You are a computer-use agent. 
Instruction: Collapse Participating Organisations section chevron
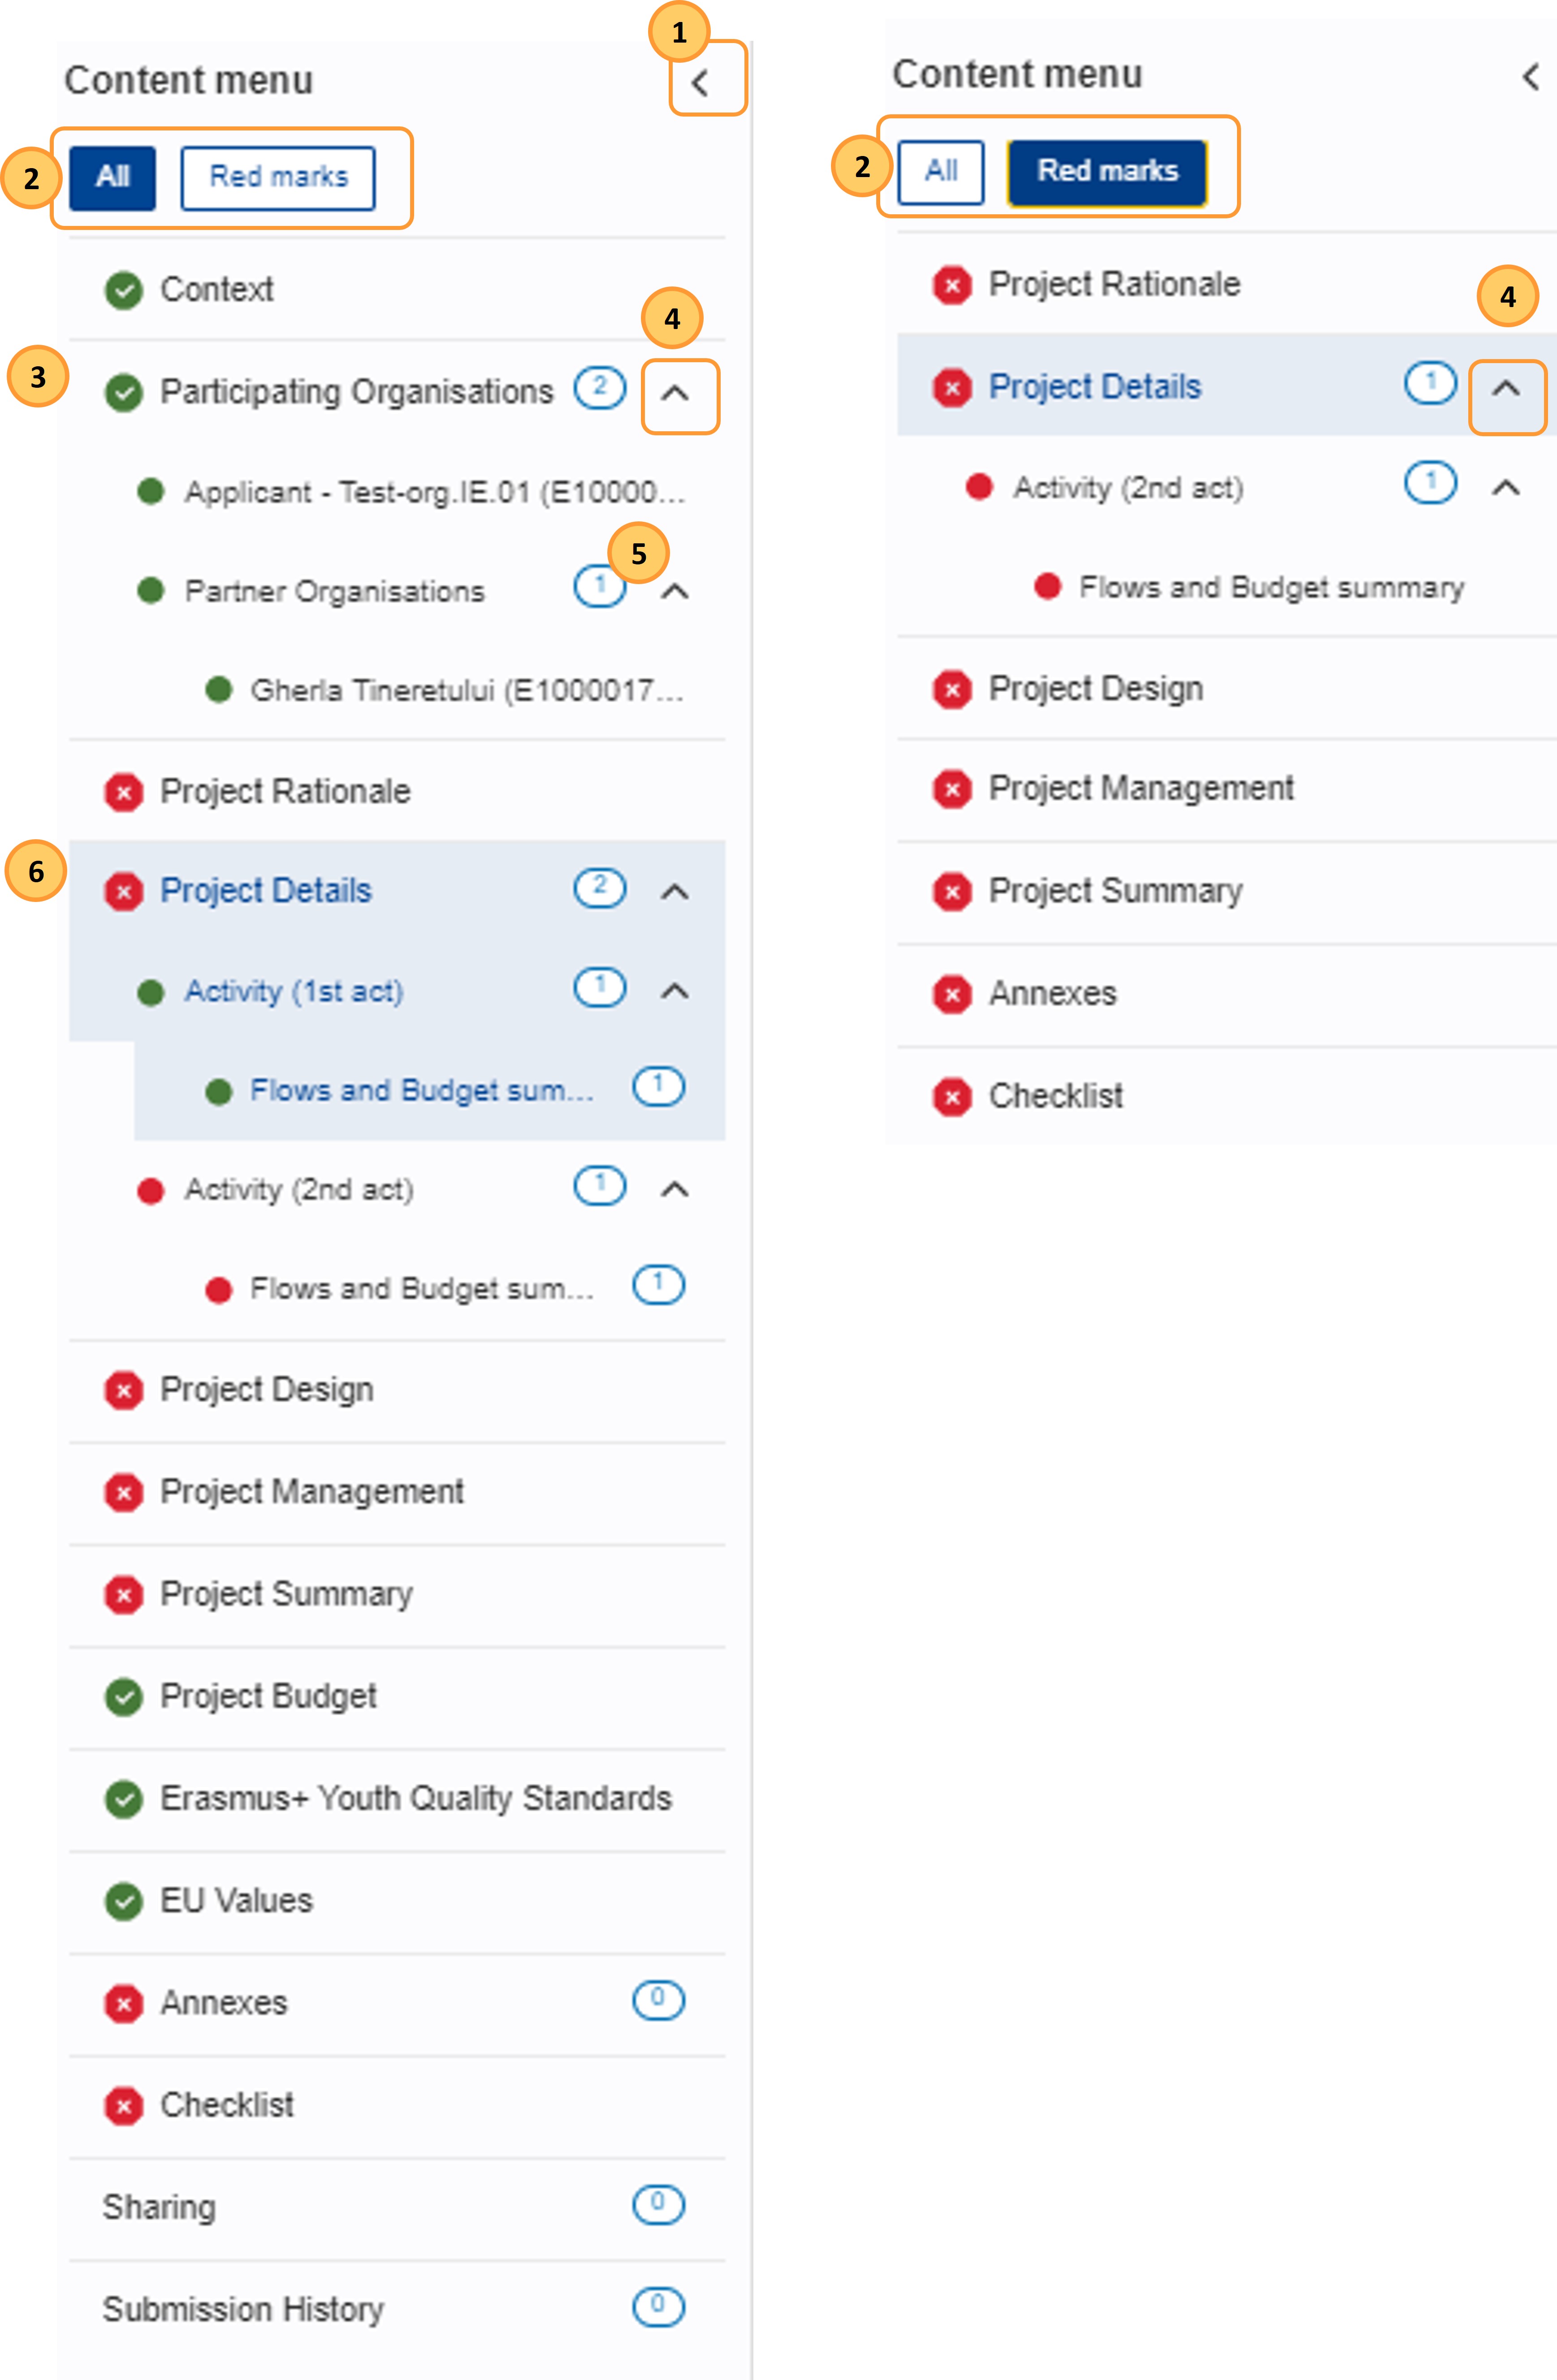point(676,393)
